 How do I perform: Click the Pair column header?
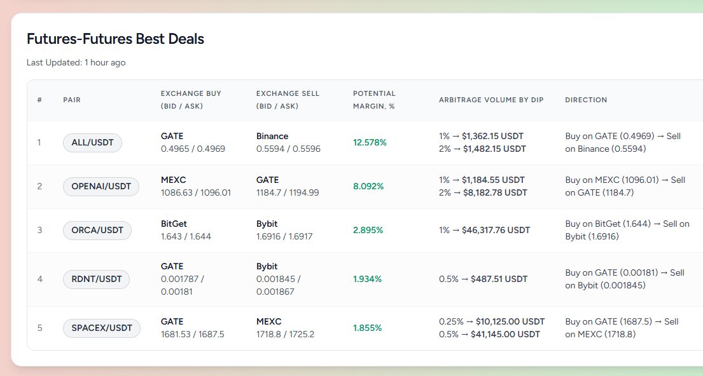pyautogui.click(x=72, y=100)
